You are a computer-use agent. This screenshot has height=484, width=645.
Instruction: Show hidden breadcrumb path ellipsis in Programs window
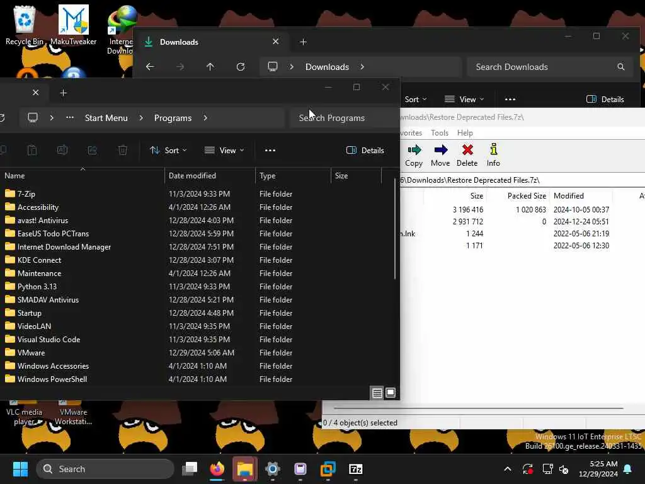(x=70, y=118)
